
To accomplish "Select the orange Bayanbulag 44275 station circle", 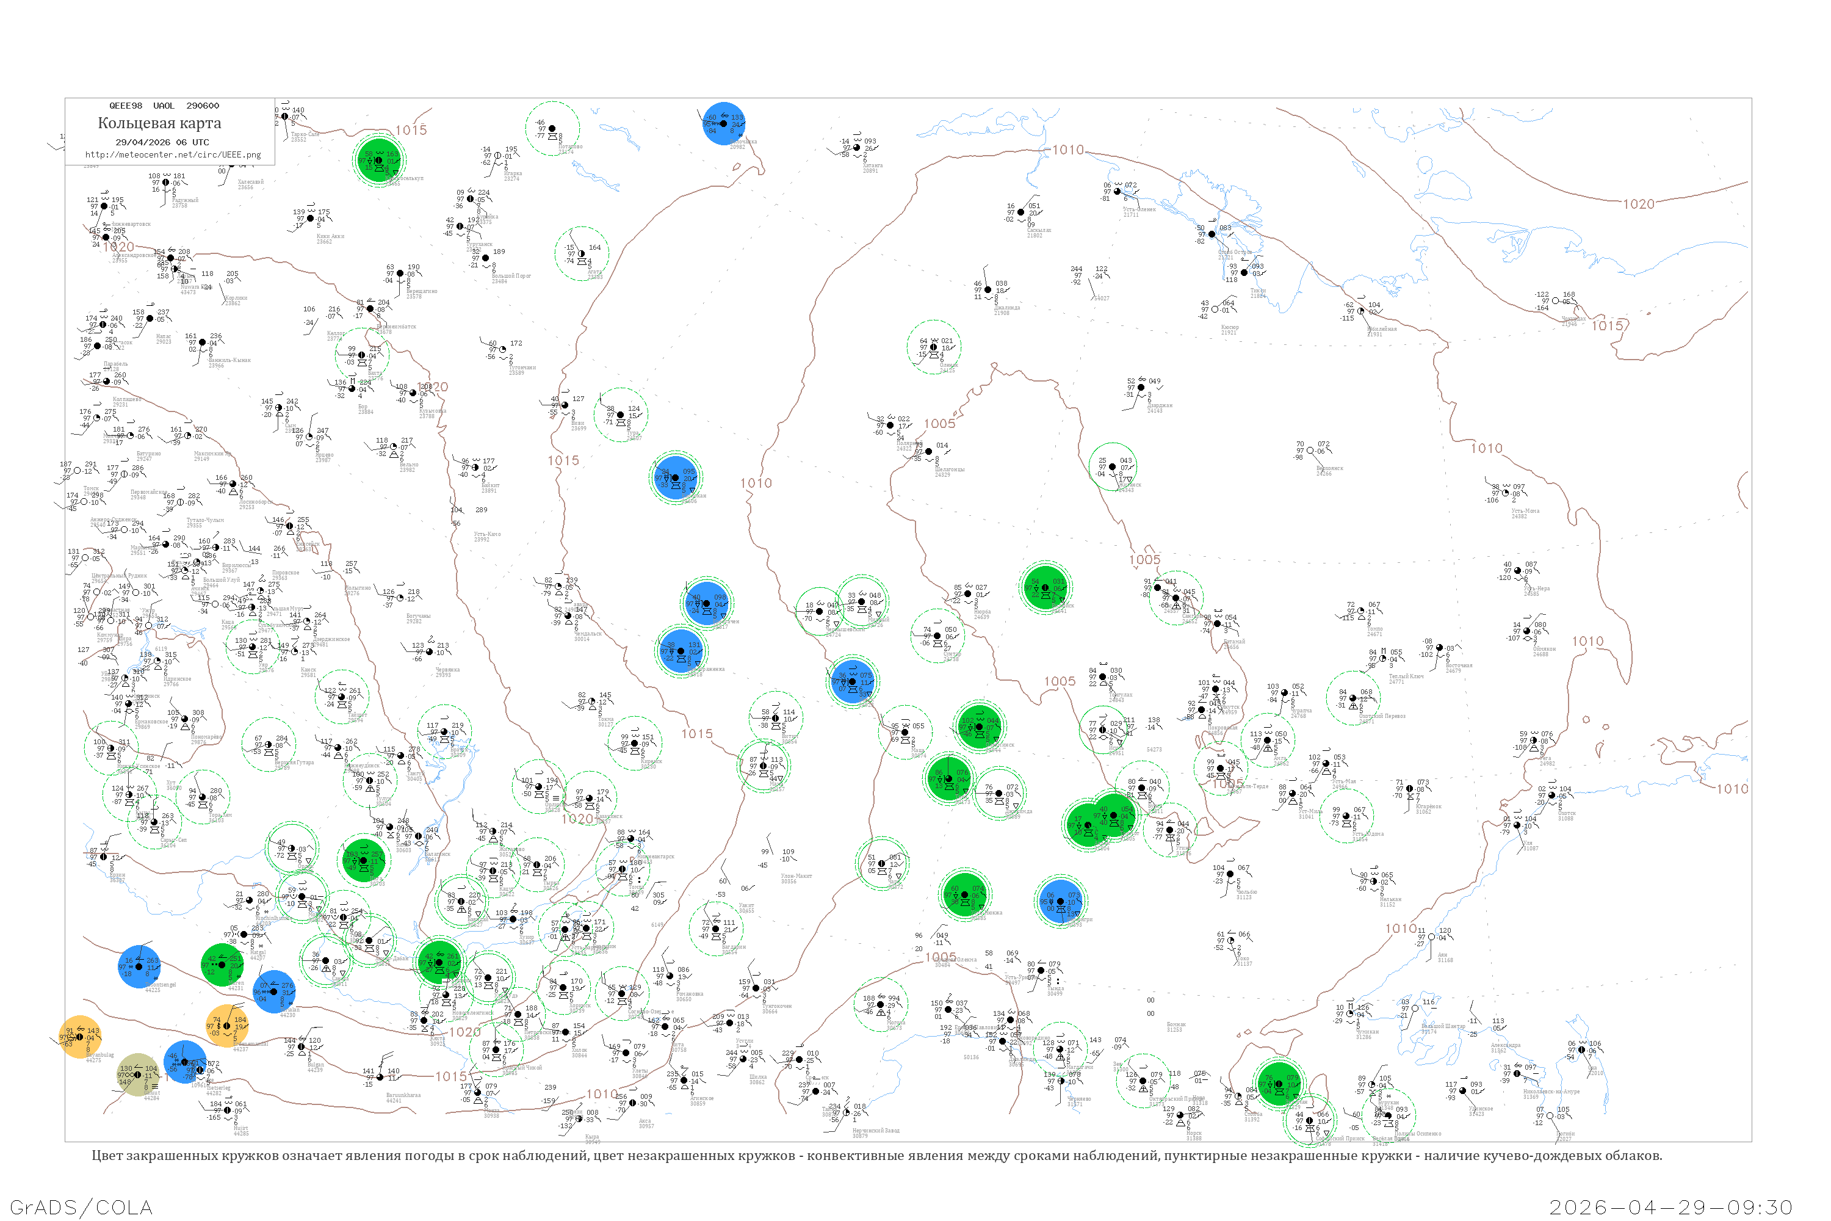I will click(80, 1037).
